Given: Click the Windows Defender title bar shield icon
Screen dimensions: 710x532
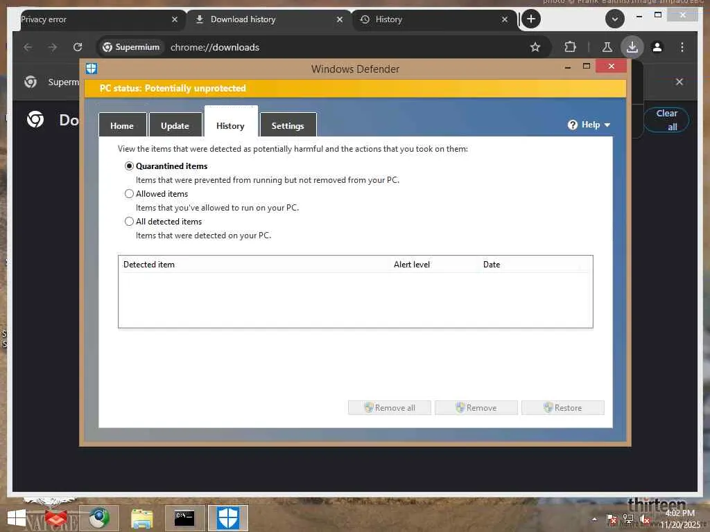Looking at the screenshot, I should pos(92,69).
